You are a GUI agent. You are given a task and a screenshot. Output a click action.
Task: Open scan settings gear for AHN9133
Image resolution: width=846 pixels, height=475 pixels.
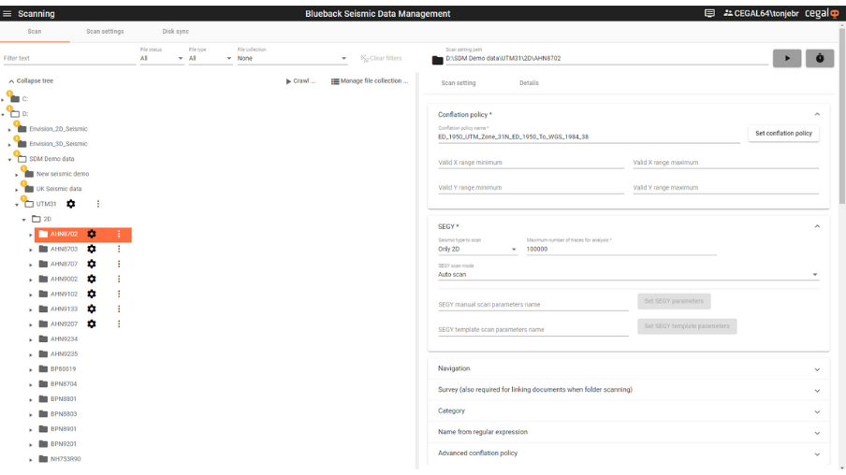click(92, 309)
